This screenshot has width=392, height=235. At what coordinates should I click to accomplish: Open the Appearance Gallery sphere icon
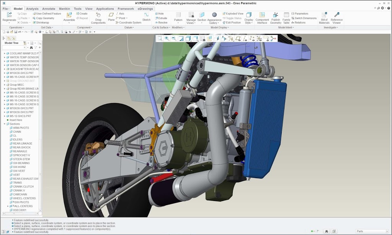tap(214, 15)
